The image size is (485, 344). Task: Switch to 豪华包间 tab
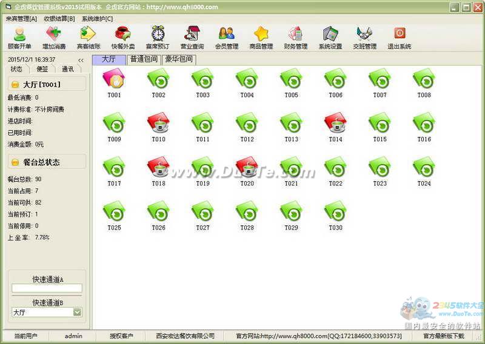coord(179,59)
